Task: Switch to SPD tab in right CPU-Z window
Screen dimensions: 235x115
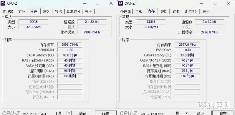Action: point(163,11)
